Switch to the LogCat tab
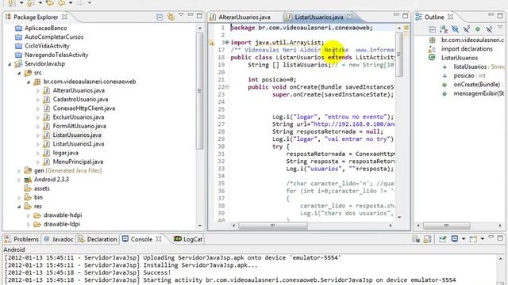Screen dimensions: 508x285 pos(188,239)
